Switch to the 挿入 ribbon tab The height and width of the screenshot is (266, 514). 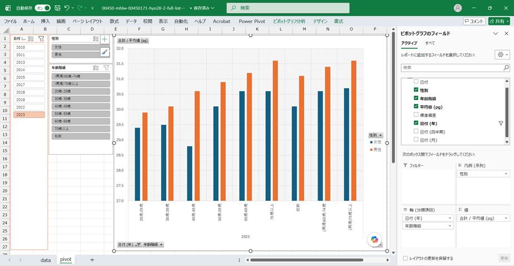(x=45, y=21)
